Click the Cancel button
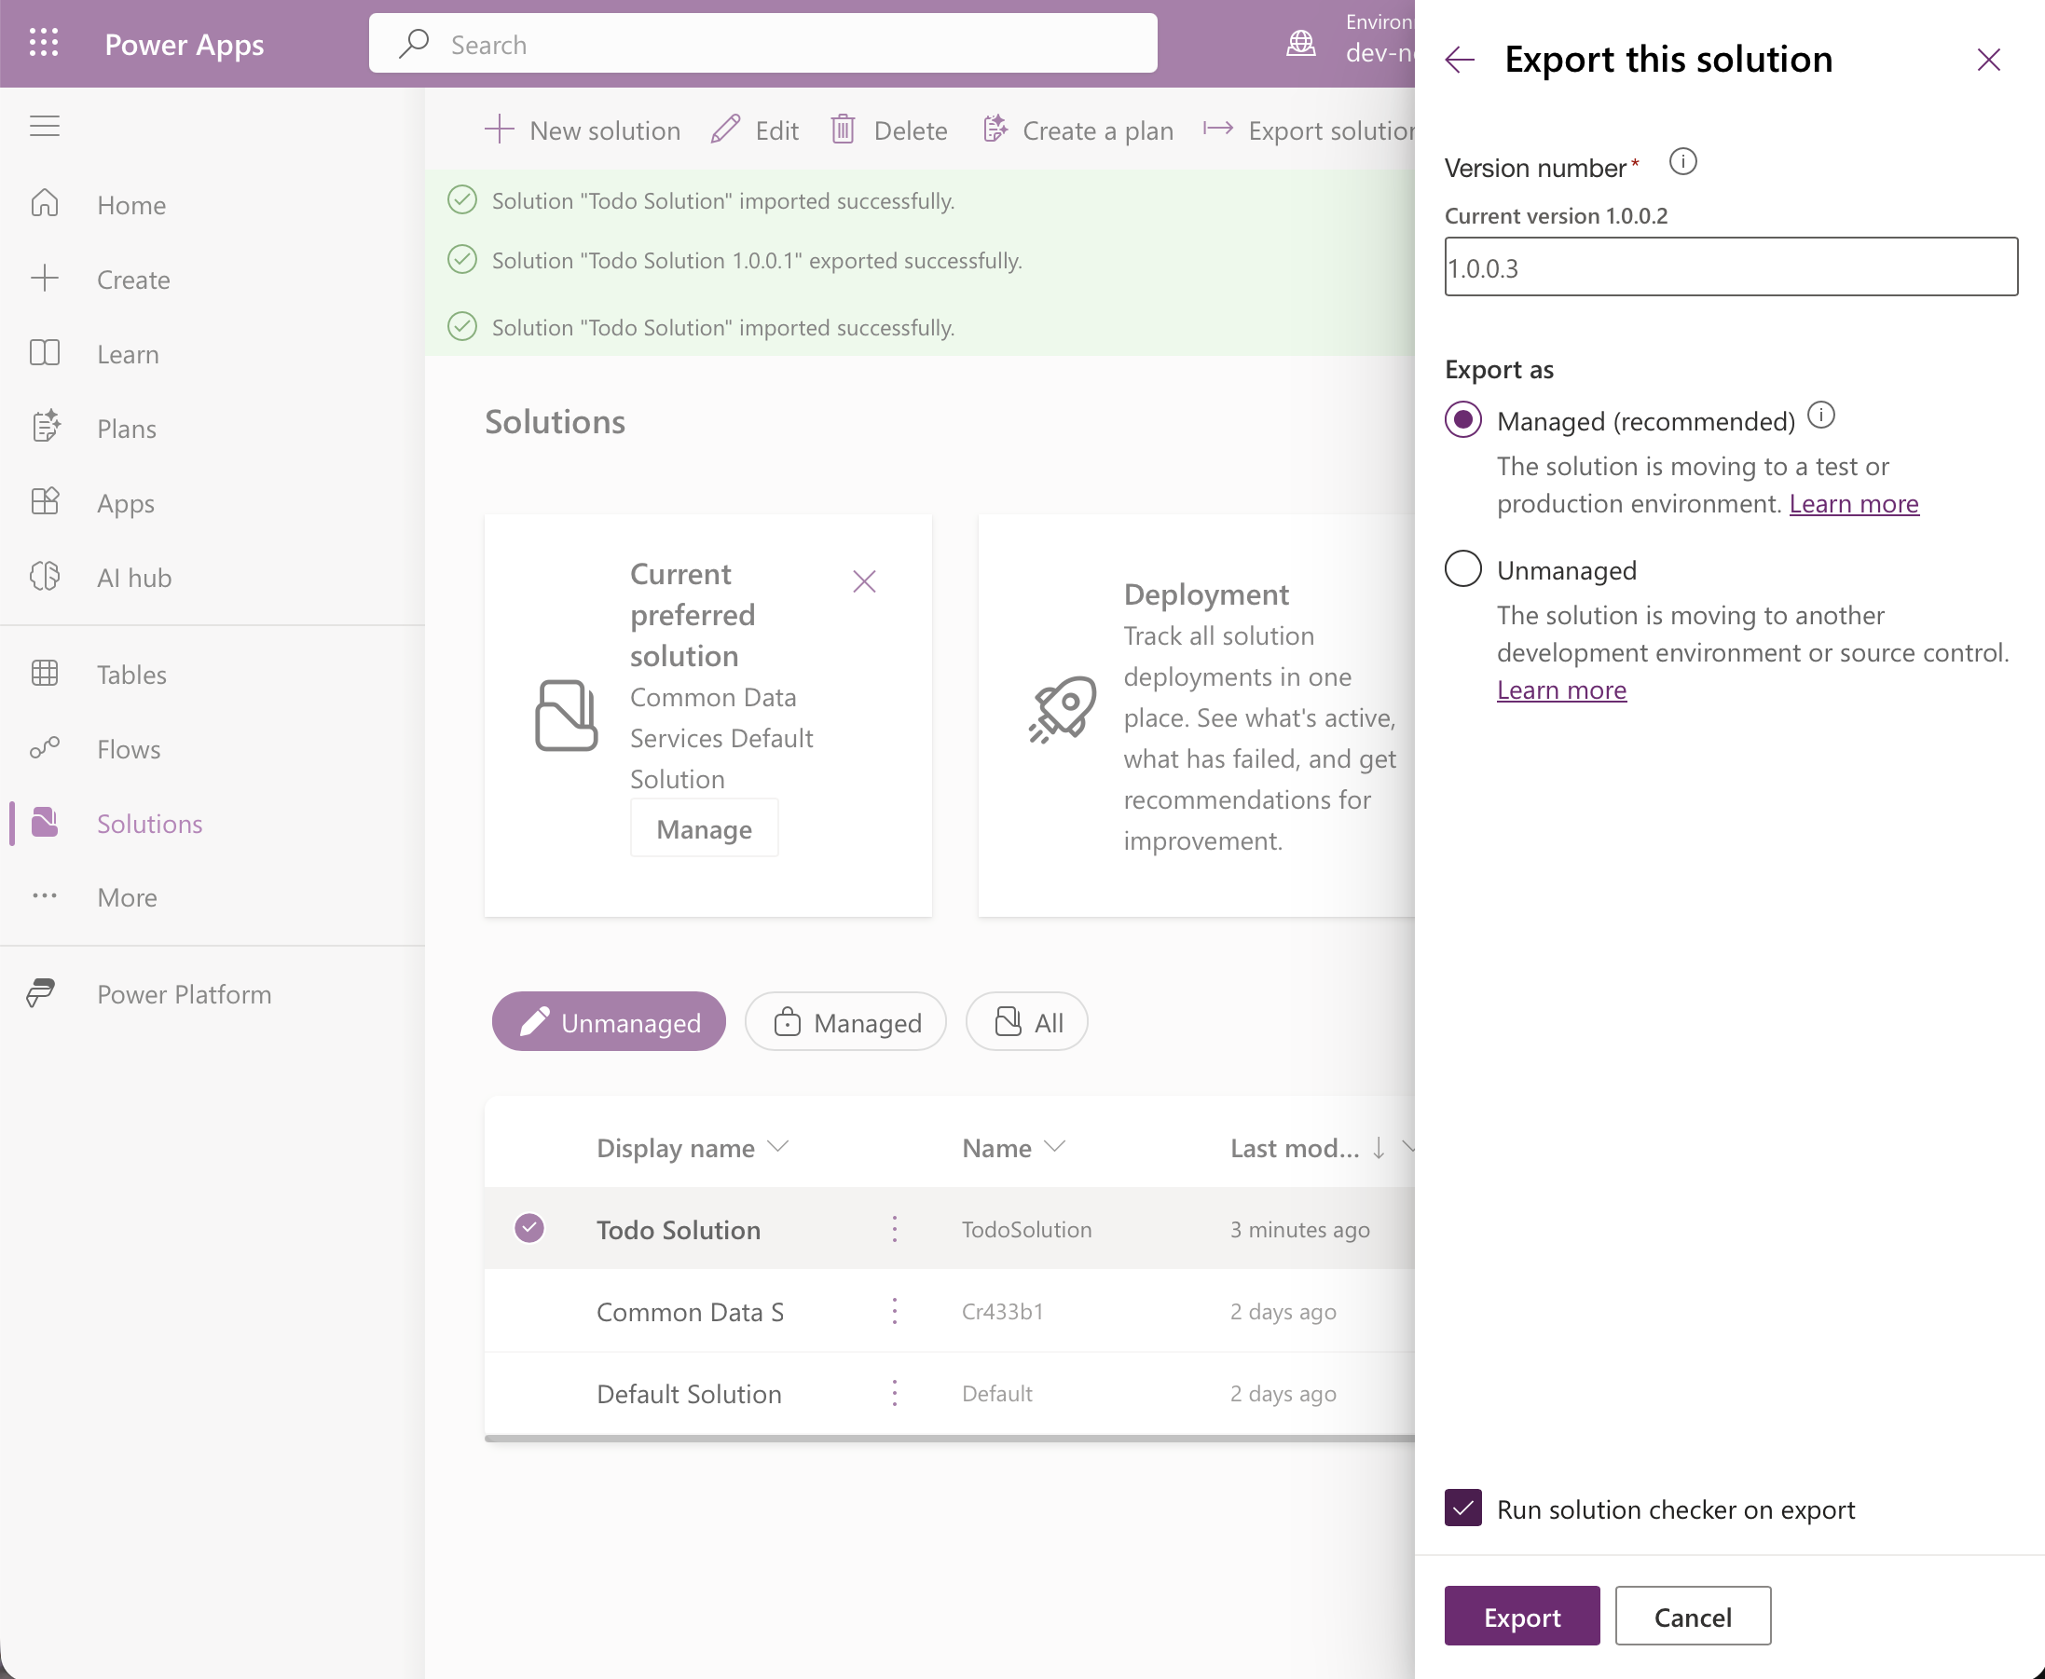Viewport: 2045px width, 1679px height. (x=1692, y=1617)
